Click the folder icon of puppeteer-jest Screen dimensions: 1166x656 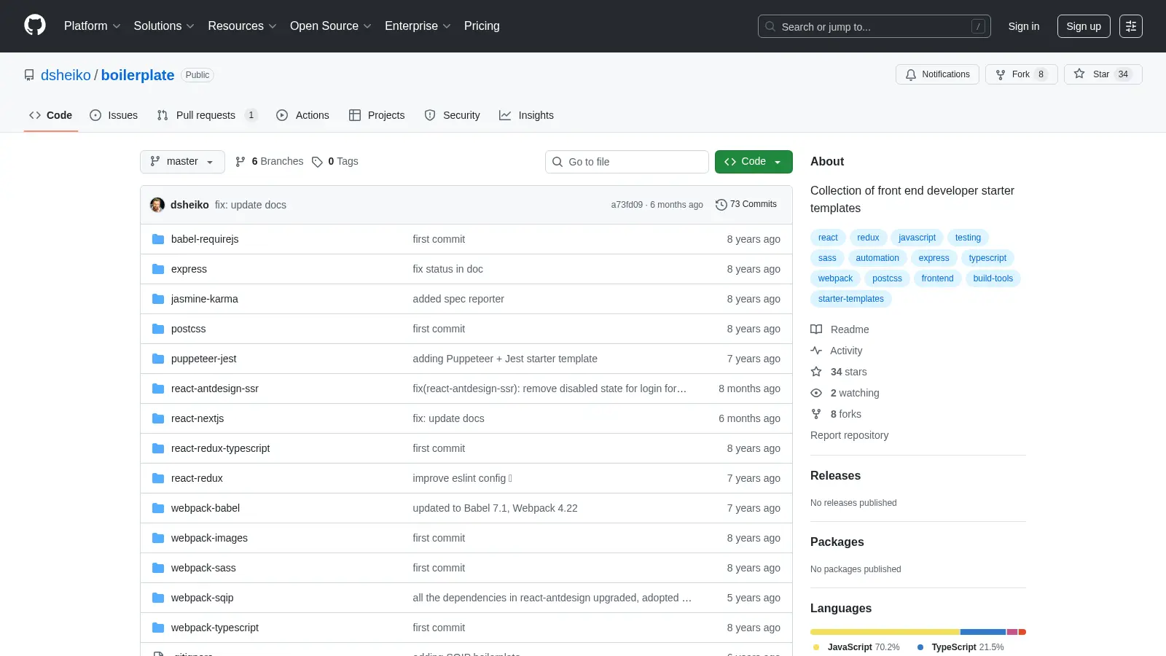pos(158,359)
